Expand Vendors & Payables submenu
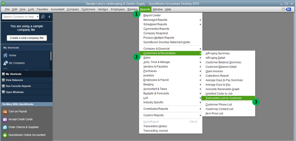Viewport: 296px width, 141px height. click(x=200, y=67)
